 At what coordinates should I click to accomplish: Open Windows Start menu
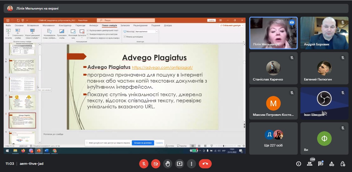tap(7, 151)
